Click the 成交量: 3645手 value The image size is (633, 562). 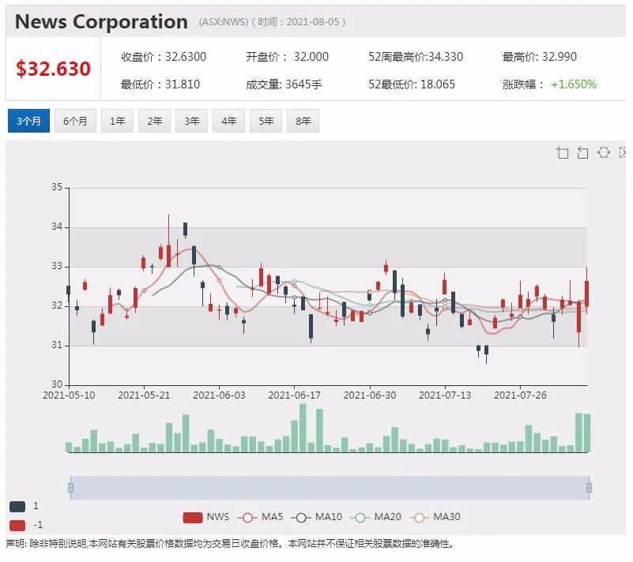[x=284, y=84]
